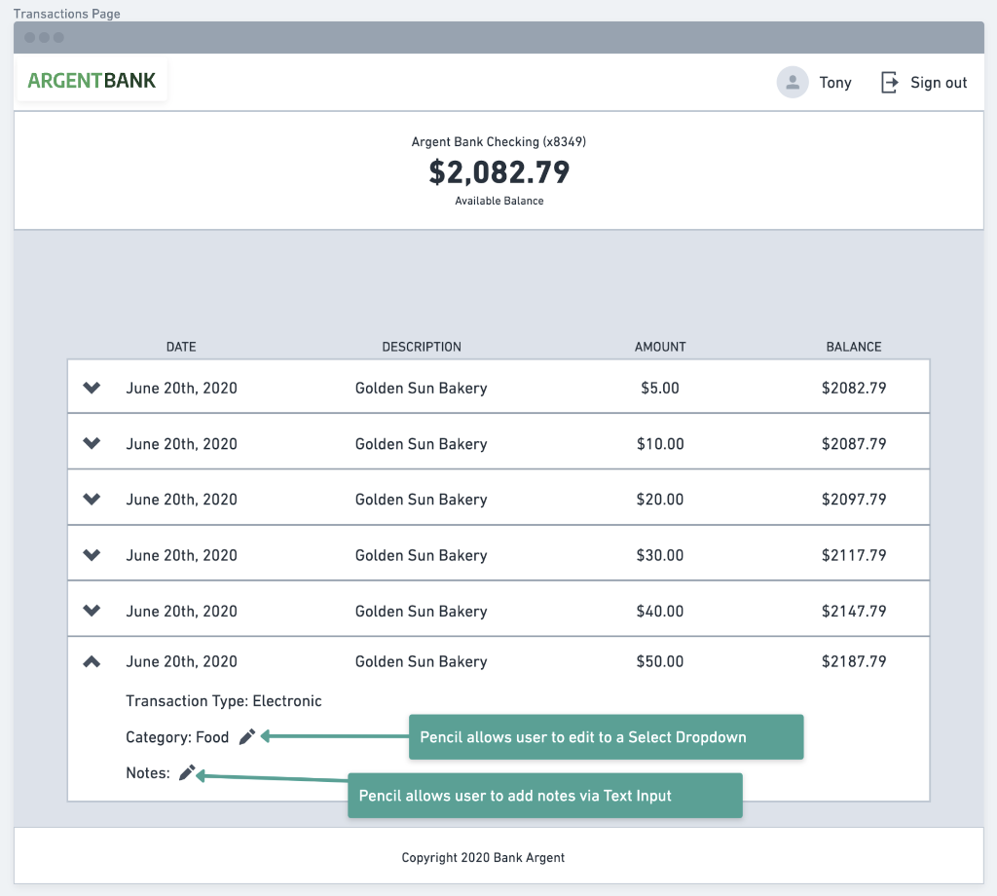This screenshot has height=896, width=997.
Task: Click the sign out arrow icon
Action: click(889, 83)
